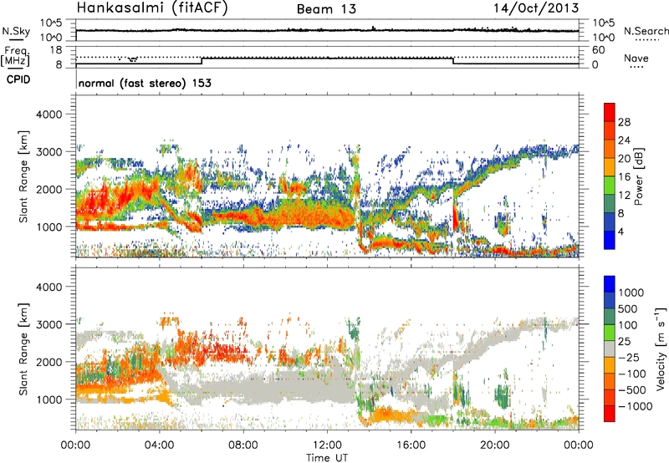Viewport: 669px width, 463px height.
Task: Click the 'N.Search' legend label
Action: click(646, 31)
